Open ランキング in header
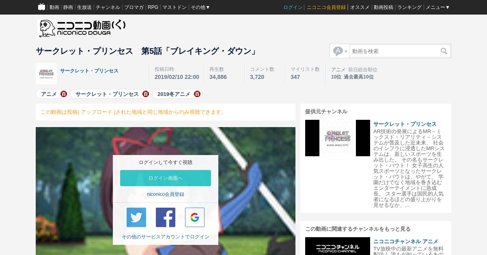This screenshot has height=255, width=487. 409,7
